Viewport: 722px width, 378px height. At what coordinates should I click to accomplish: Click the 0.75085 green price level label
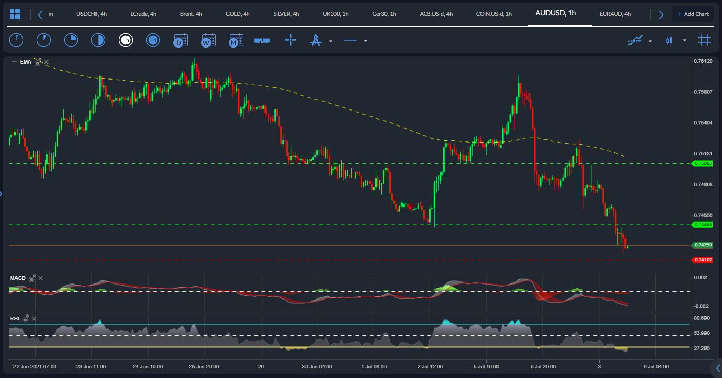703,163
